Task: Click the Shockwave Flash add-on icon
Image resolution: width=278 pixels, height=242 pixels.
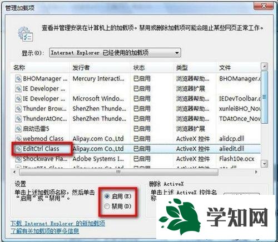Action: 18,159
